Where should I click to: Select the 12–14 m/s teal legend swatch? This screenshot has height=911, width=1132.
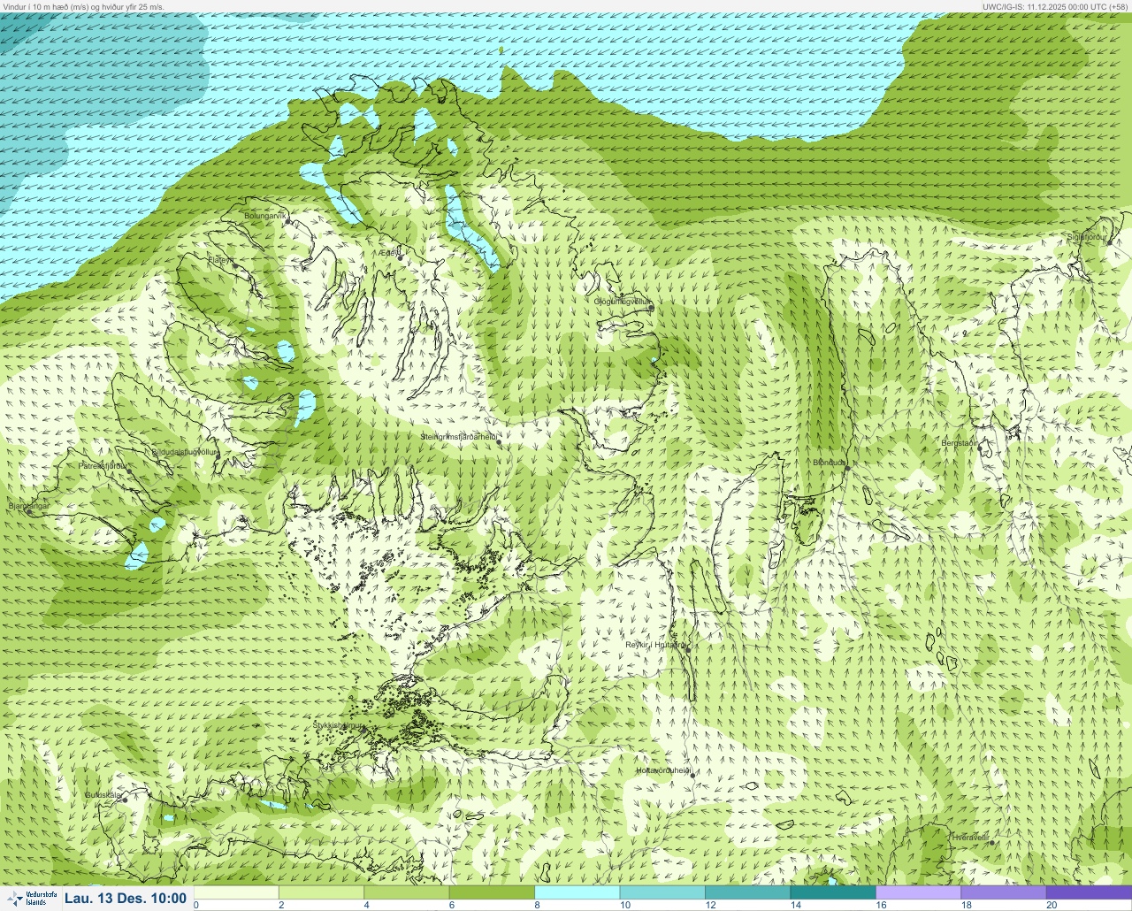tap(748, 892)
